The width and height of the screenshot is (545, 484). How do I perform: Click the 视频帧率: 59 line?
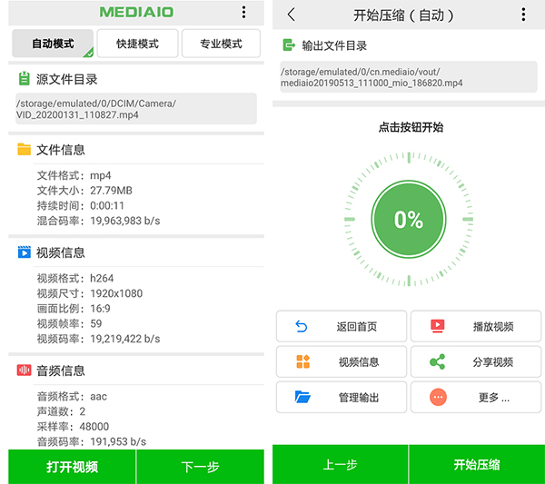pos(70,324)
